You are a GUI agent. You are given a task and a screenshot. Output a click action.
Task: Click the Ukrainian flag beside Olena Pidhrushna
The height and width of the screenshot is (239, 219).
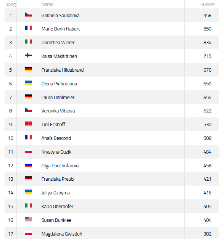tap(29, 83)
